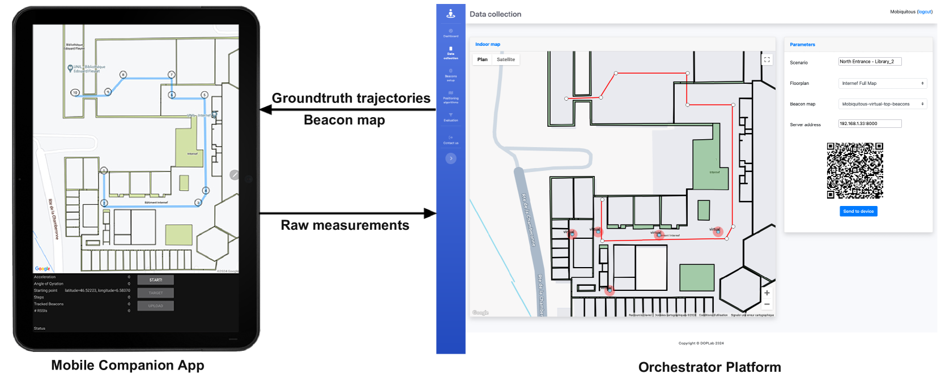Image resolution: width=941 pixels, height=378 pixels.
Task: Open the Dashboard sidebar item
Action: click(x=451, y=33)
